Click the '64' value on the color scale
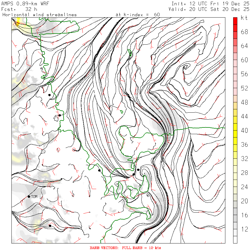The image size is (251, 251). 244,46
